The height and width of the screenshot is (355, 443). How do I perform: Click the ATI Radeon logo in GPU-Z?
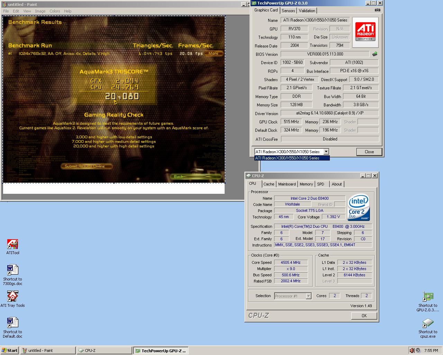tap(365, 32)
